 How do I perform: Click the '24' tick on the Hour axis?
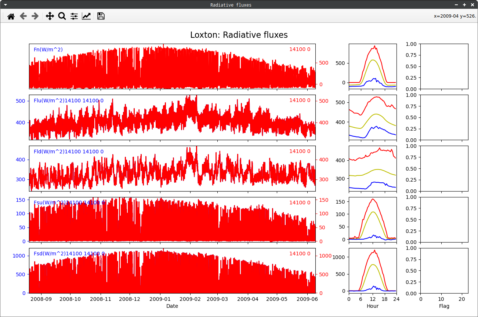point(396,299)
